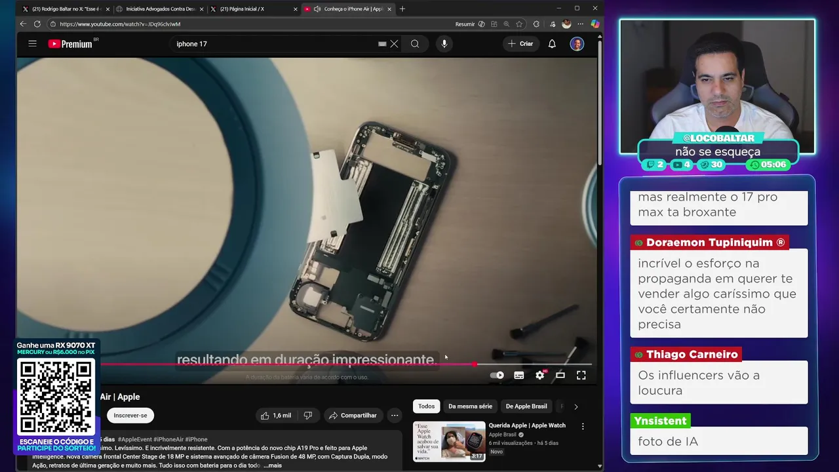Image resolution: width=839 pixels, height=472 pixels.
Task: Open the YouTube account avatar menu
Action: point(577,44)
